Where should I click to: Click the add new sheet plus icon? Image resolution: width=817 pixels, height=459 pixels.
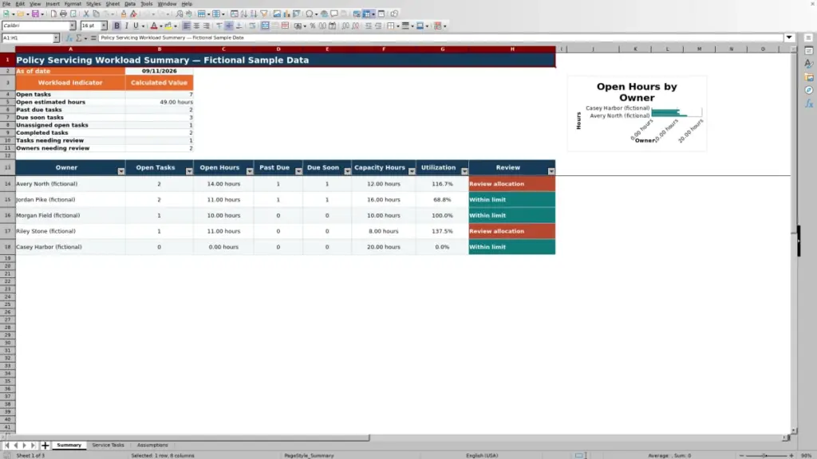(45, 445)
